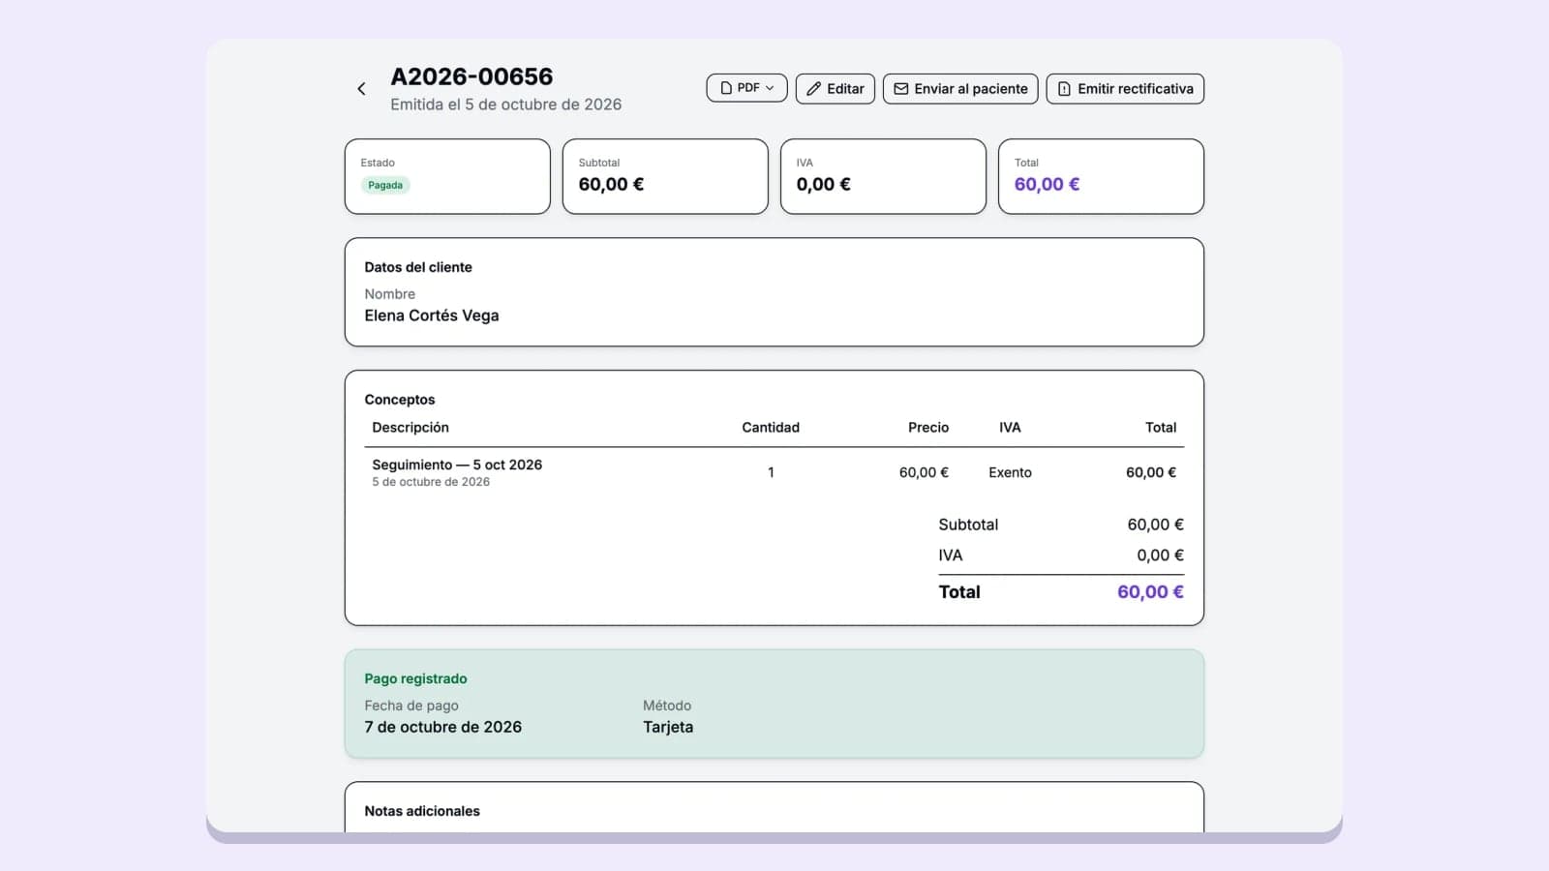Click payment date '7 de octubre de 2026'
The height and width of the screenshot is (871, 1549).
[442, 727]
